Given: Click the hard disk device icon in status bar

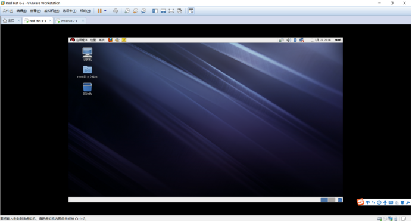Looking at the screenshot, I should click(x=379, y=219).
